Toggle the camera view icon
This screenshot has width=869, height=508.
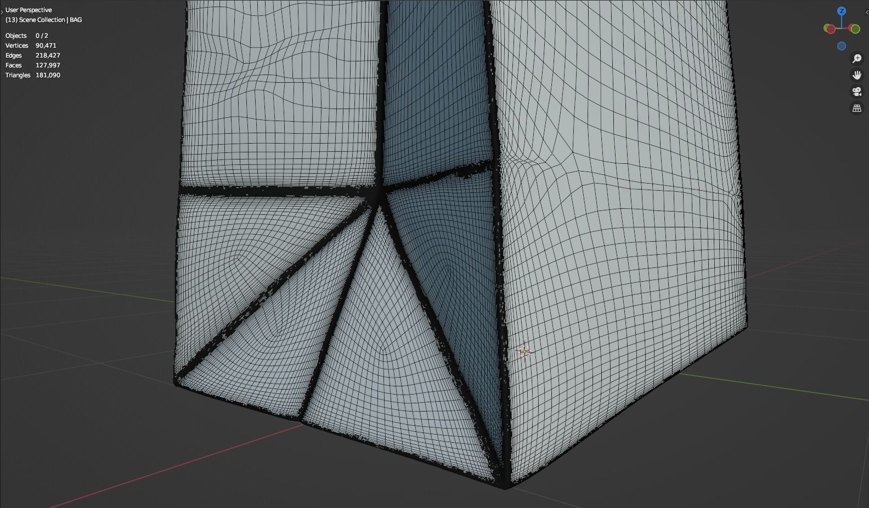[x=857, y=92]
